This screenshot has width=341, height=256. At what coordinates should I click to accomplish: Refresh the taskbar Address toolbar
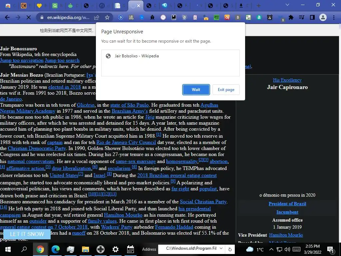(230, 249)
